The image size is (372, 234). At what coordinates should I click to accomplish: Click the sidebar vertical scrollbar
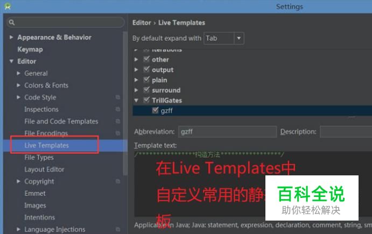tap(125, 103)
